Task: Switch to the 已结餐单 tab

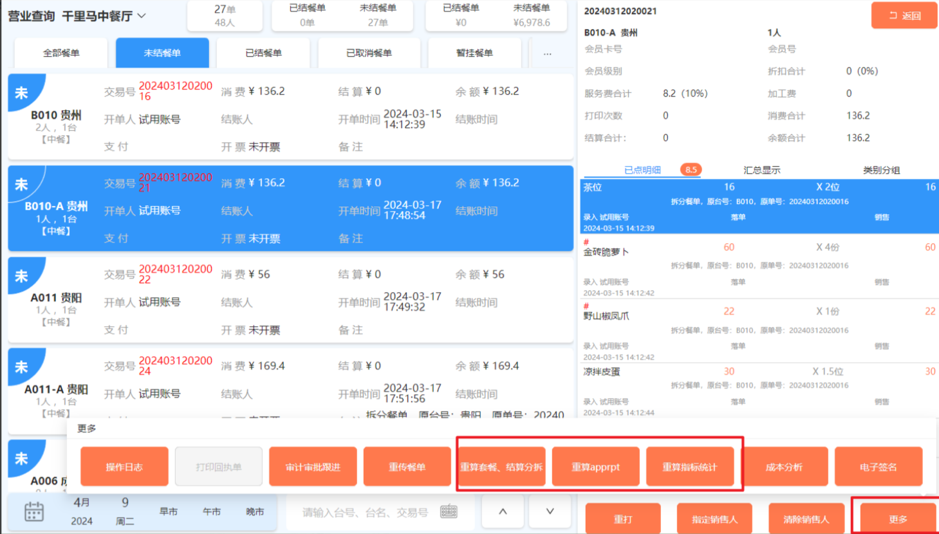Action: 263,53
